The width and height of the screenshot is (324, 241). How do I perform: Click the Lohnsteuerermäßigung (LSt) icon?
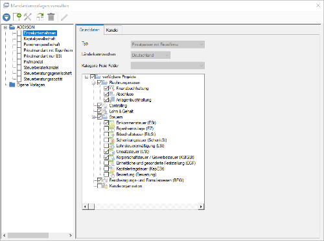click(x=111, y=146)
